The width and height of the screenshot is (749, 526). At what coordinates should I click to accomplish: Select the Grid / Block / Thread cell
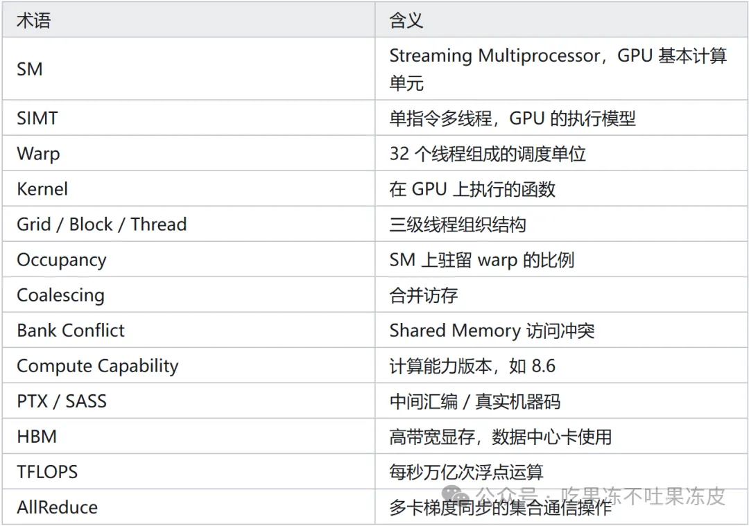coord(189,224)
